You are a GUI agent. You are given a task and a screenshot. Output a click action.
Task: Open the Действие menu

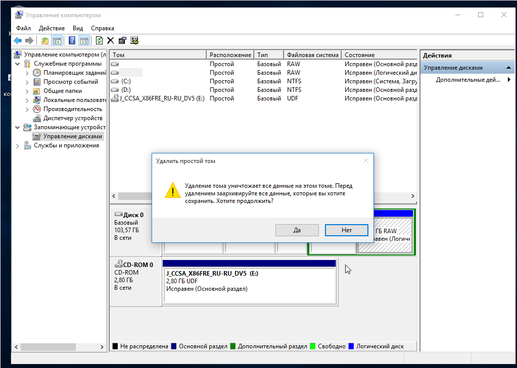coord(52,28)
